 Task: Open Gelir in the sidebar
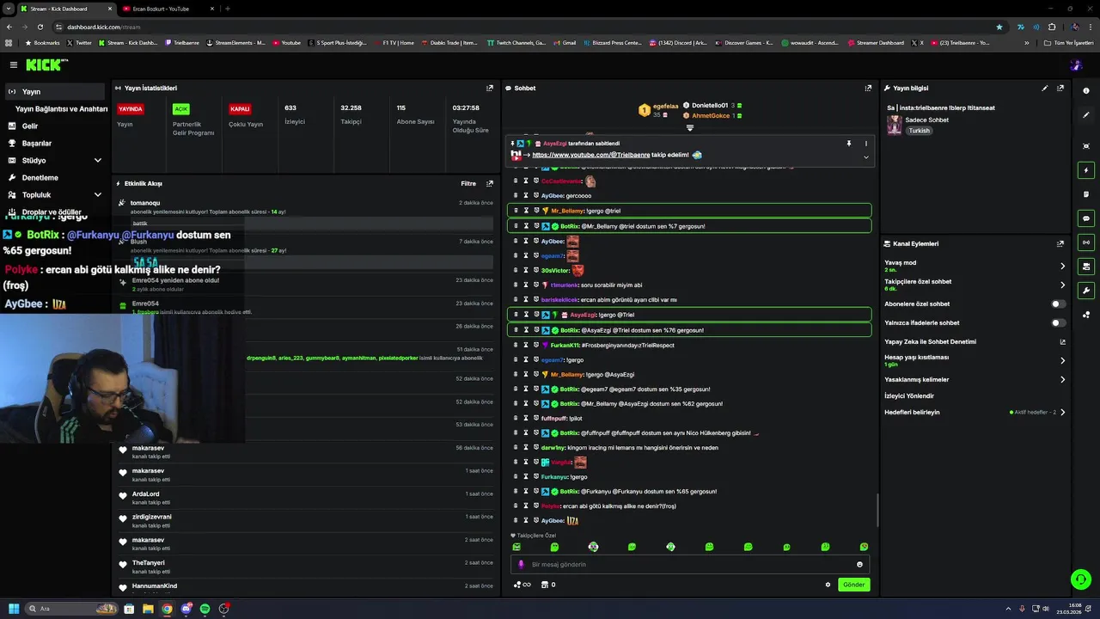click(30, 126)
